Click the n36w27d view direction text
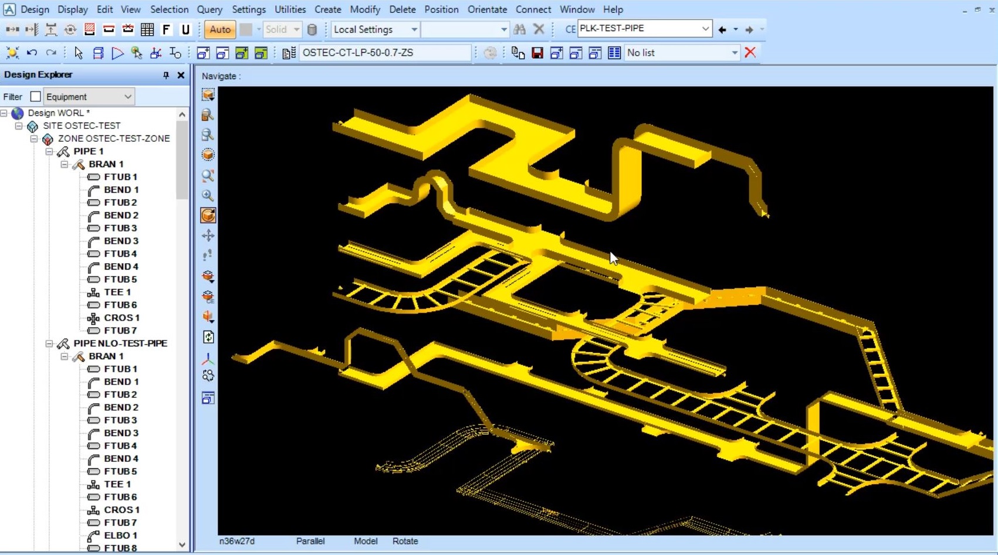 237,541
